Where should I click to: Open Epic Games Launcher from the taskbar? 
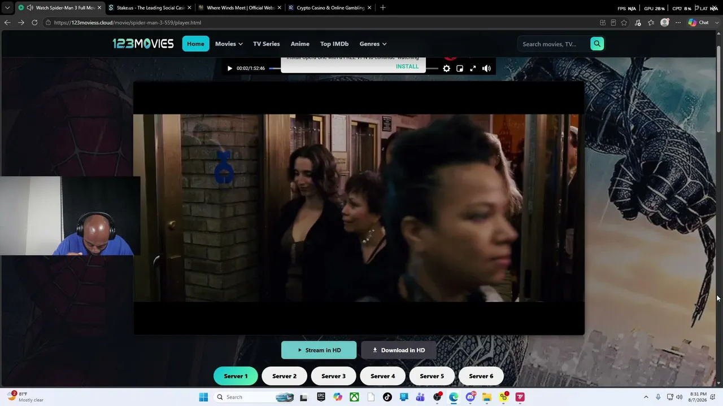321,397
